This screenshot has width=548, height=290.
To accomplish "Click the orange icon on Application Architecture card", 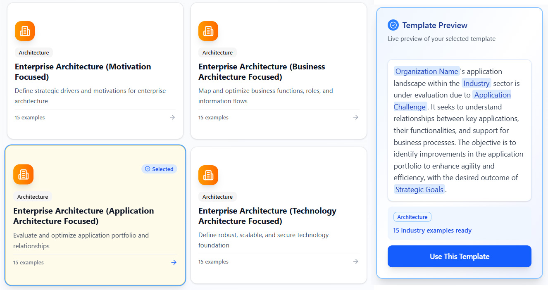I will (23, 174).
